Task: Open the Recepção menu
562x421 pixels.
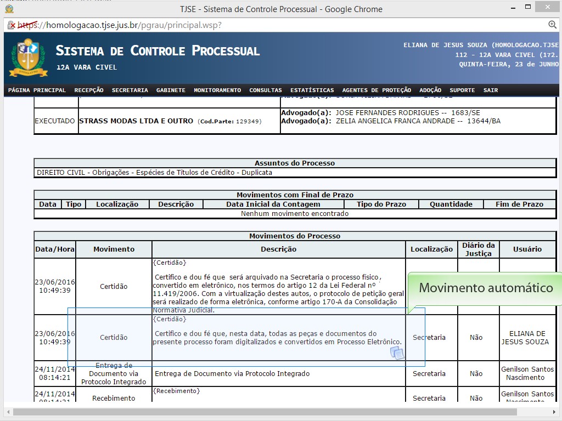Action: click(x=89, y=90)
